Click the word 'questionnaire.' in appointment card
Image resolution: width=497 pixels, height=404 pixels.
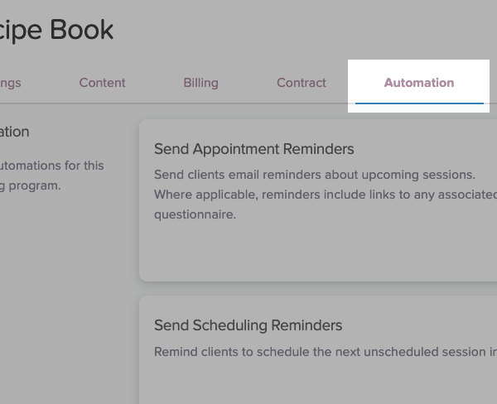195,214
